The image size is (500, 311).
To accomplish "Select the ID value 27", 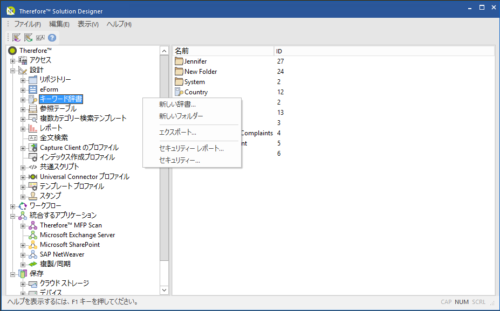I will pyautogui.click(x=280, y=61).
